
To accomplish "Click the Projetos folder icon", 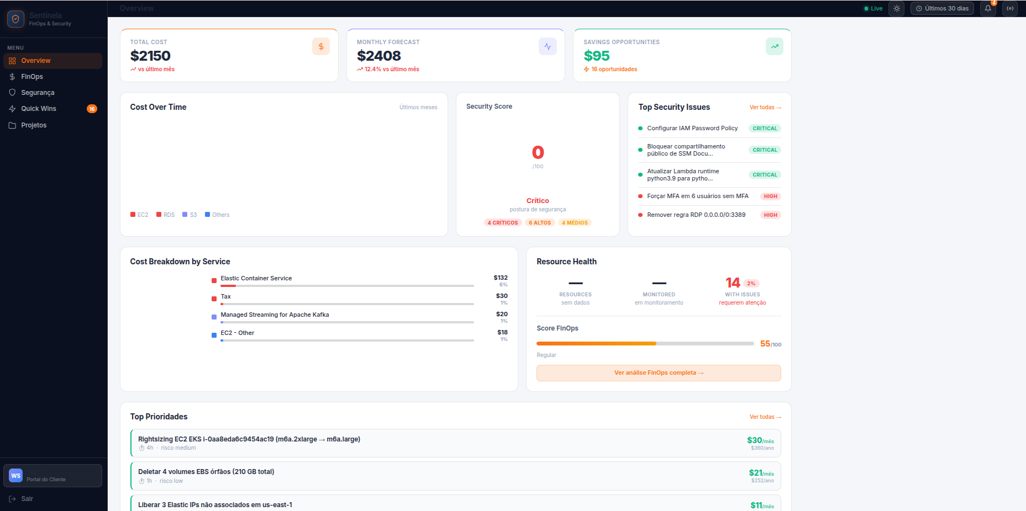I will pyautogui.click(x=12, y=125).
